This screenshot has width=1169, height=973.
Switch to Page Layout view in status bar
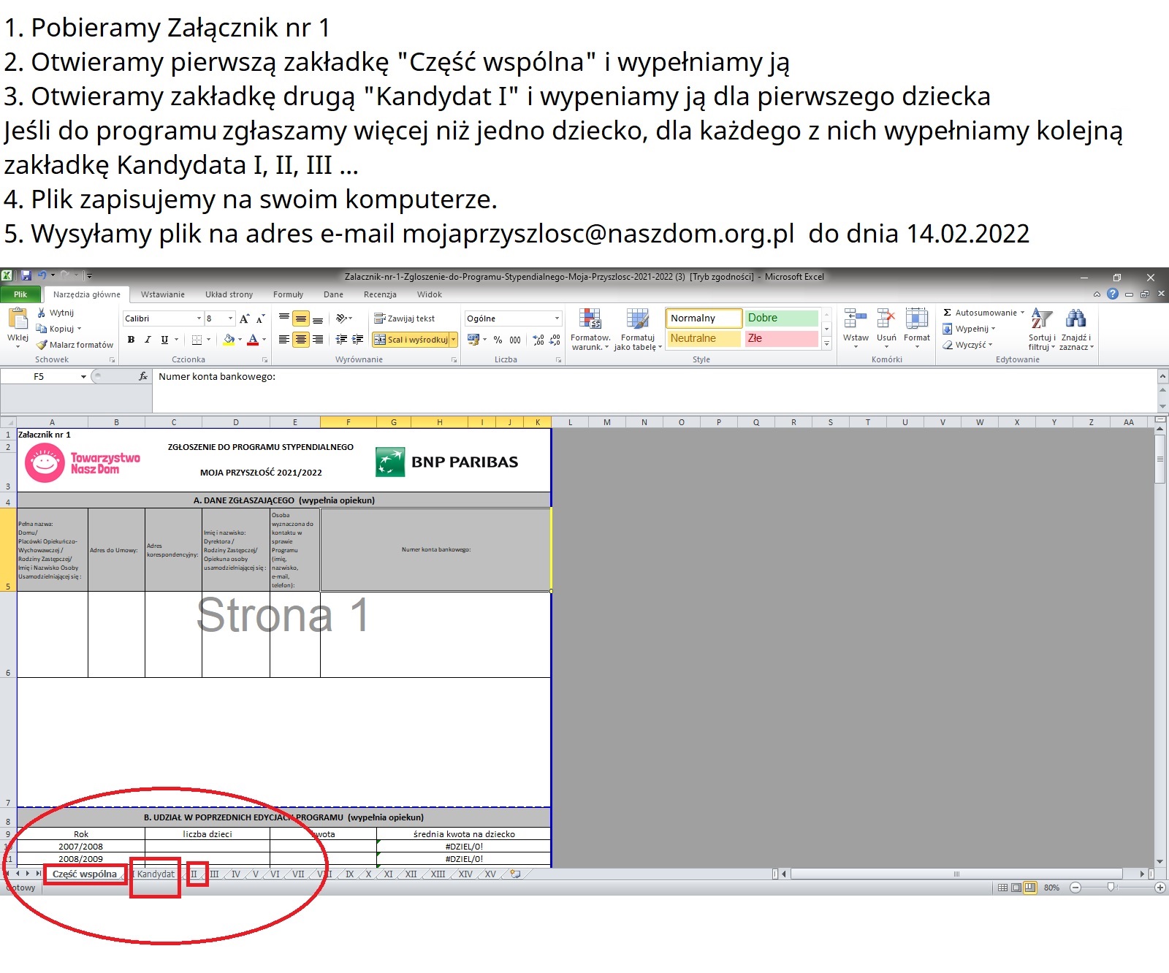1017,888
